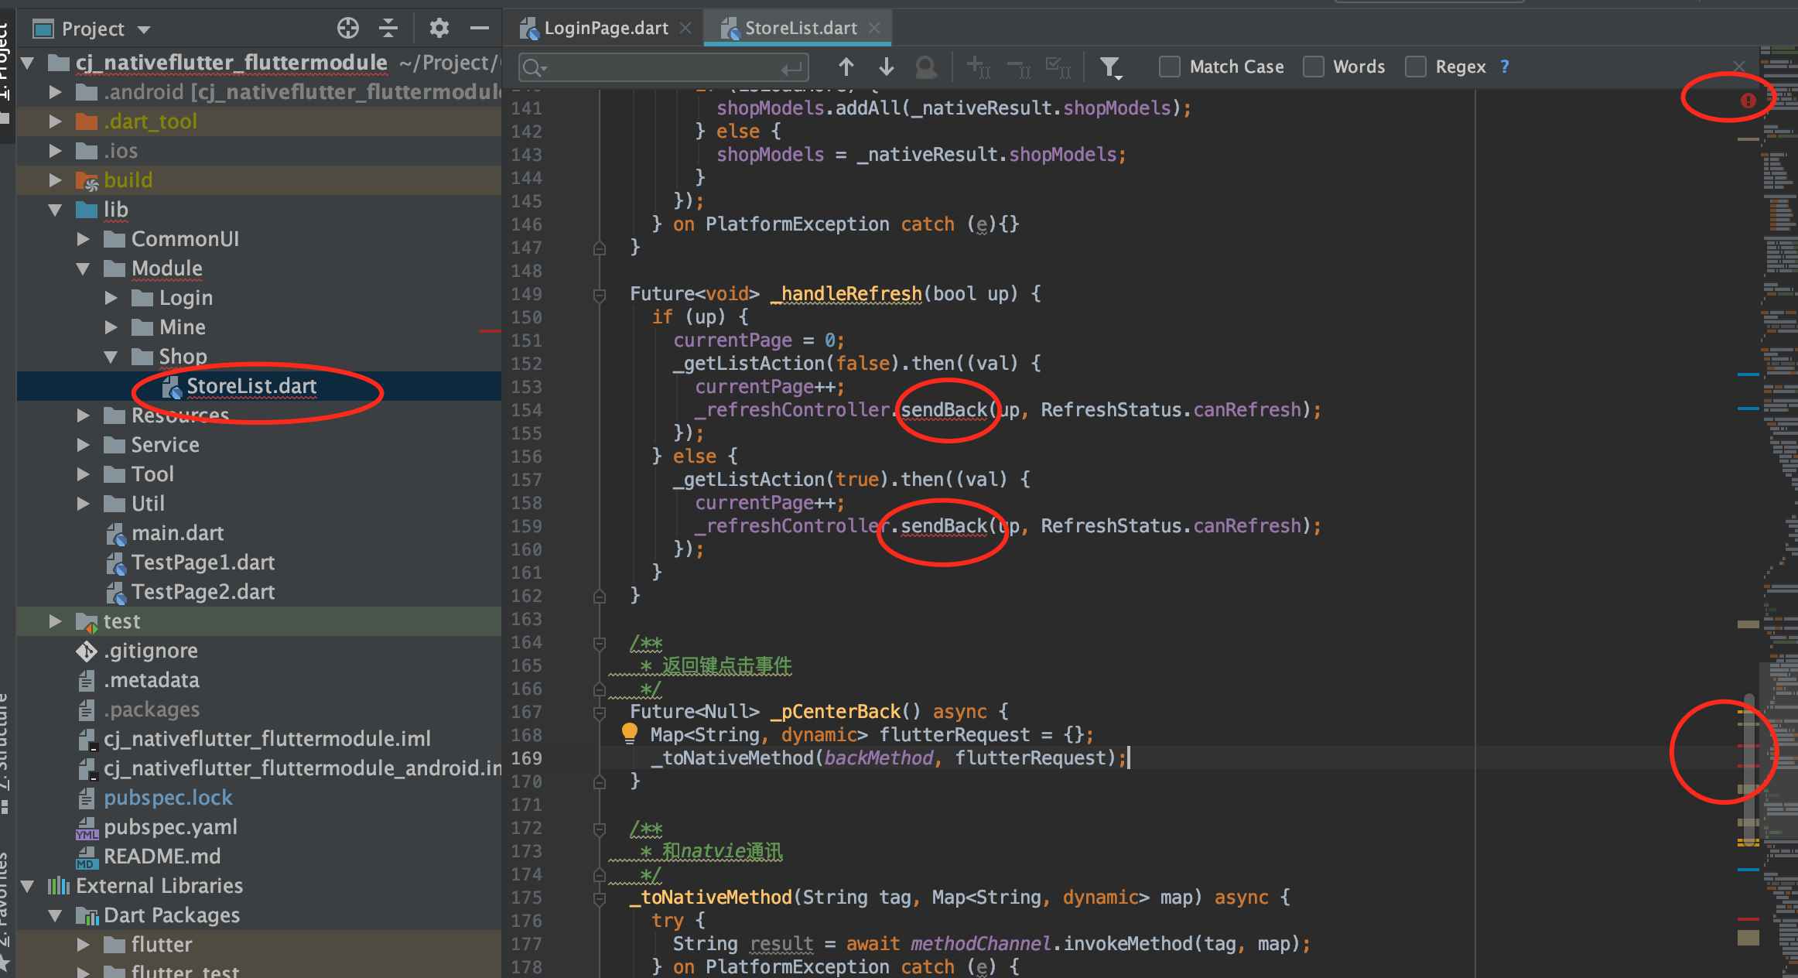
Task: Click intention lightbulb on line 168
Action: click(x=630, y=733)
